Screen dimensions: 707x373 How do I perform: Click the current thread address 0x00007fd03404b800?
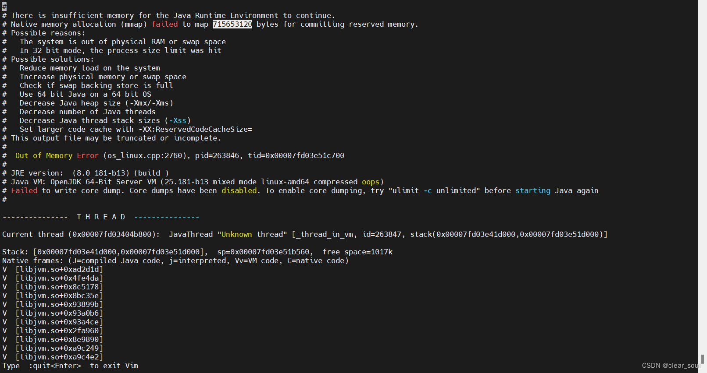[x=112, y=234]
